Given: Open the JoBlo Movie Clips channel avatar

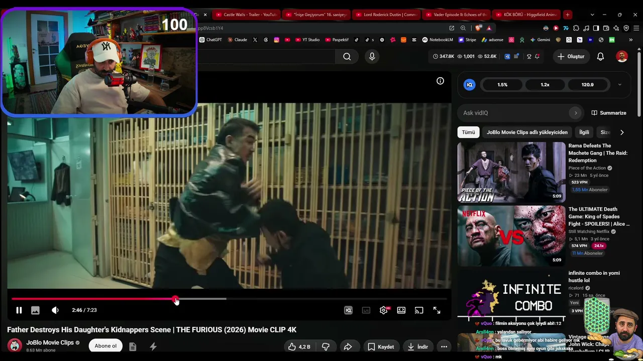Looking at the screenshot, I should (15, 345).
